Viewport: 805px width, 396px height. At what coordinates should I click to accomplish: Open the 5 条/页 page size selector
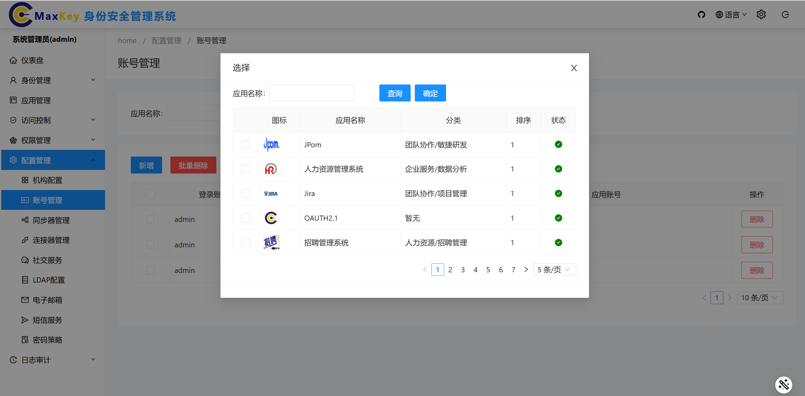(554, 269)
